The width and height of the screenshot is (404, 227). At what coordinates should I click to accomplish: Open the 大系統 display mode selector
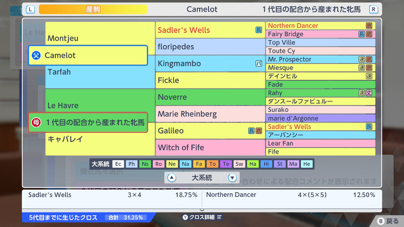[202, 178]
